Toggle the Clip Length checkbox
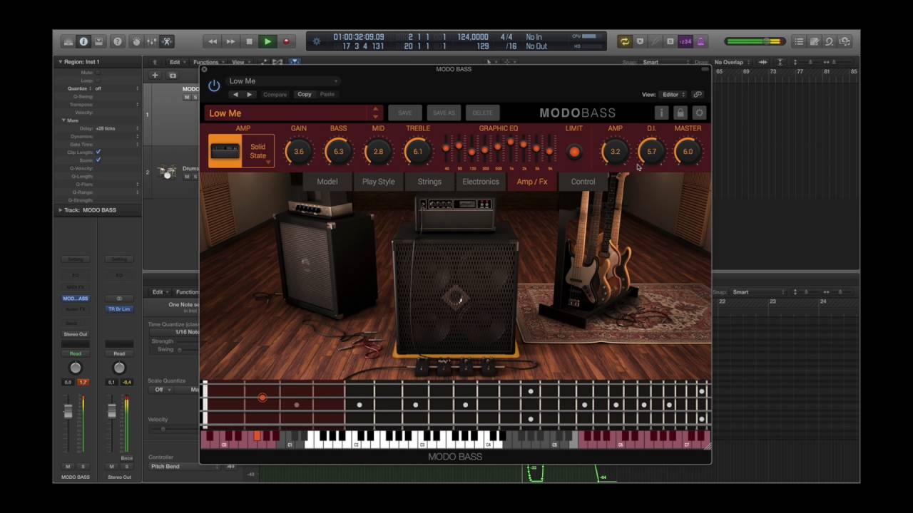The width and height of the screenshot is (913, 513). pyautogui.click(x=98, y=152)
